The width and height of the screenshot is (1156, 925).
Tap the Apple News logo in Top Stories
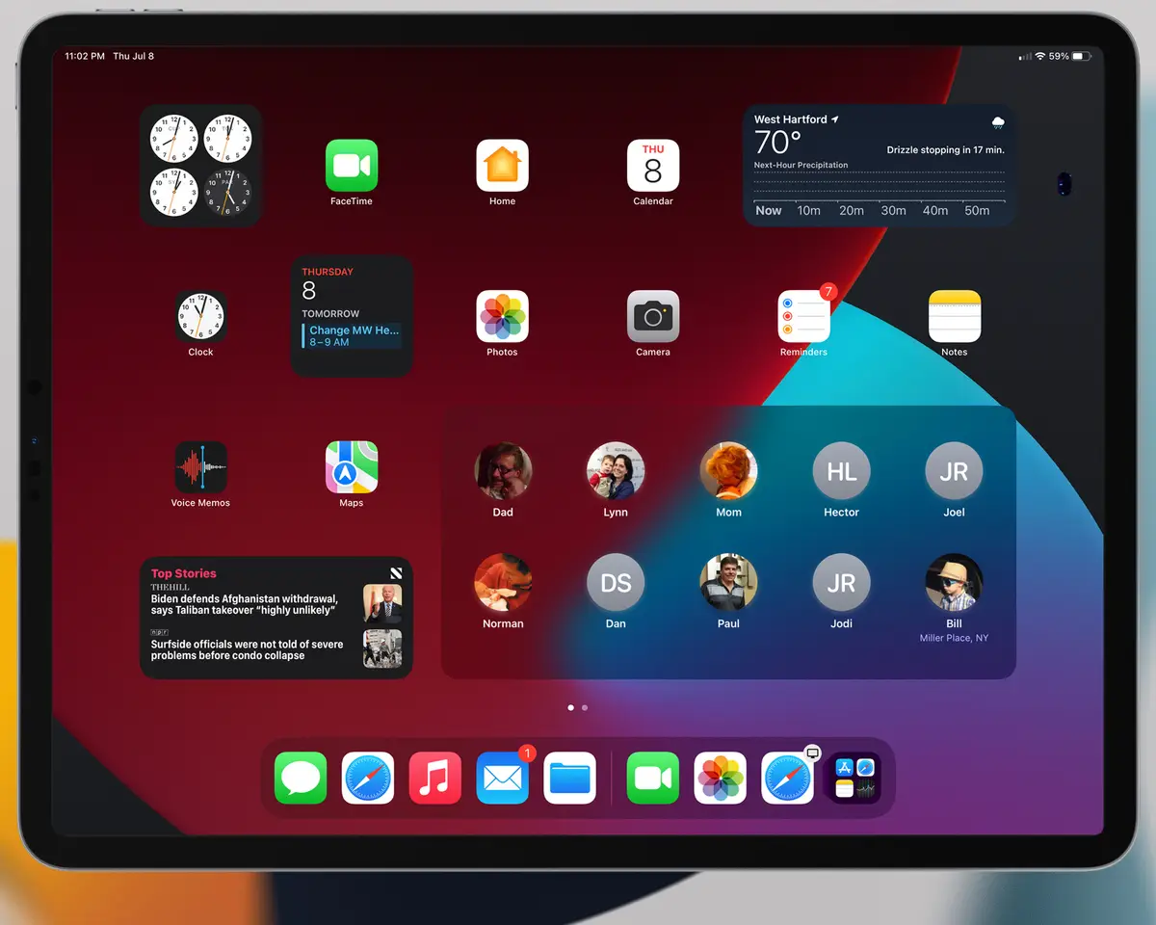[x=396, y=573]
